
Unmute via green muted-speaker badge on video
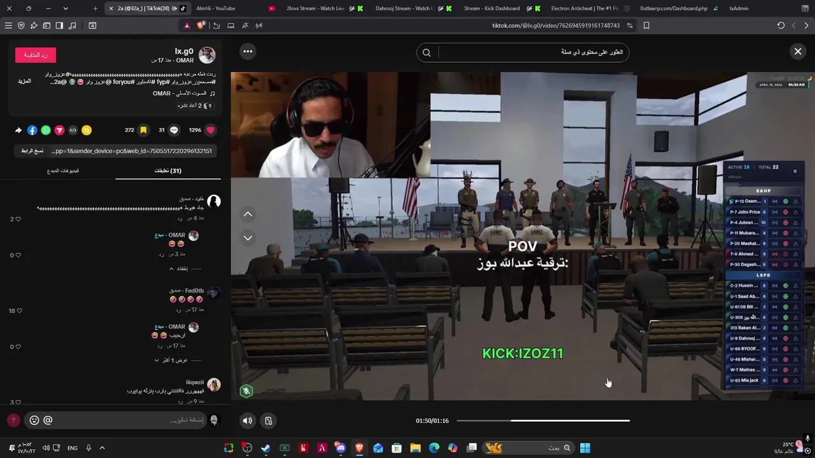tap(246, 391)
